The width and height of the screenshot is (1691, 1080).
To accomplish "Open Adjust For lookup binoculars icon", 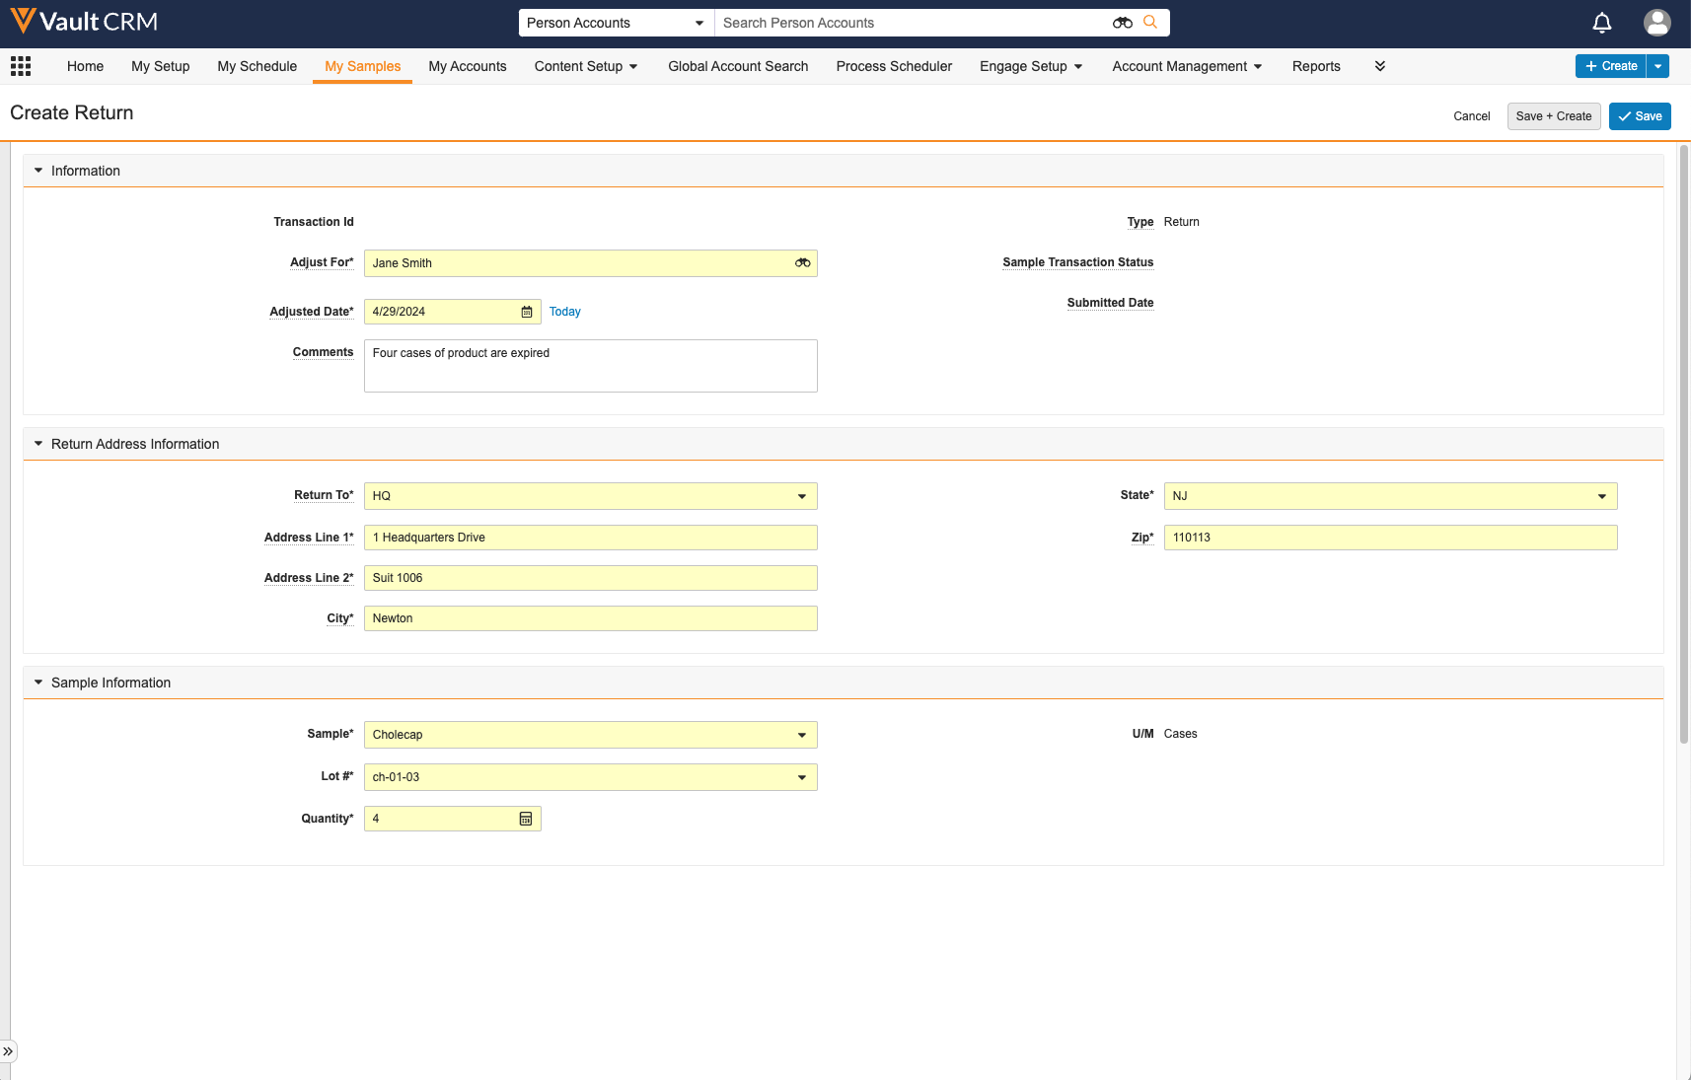I will 802,263.
